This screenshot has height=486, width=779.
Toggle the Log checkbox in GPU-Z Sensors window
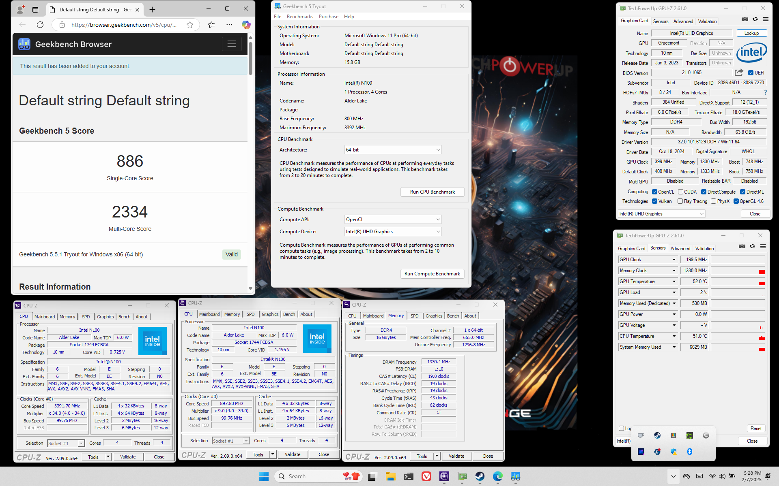click(x=621, y=428)
